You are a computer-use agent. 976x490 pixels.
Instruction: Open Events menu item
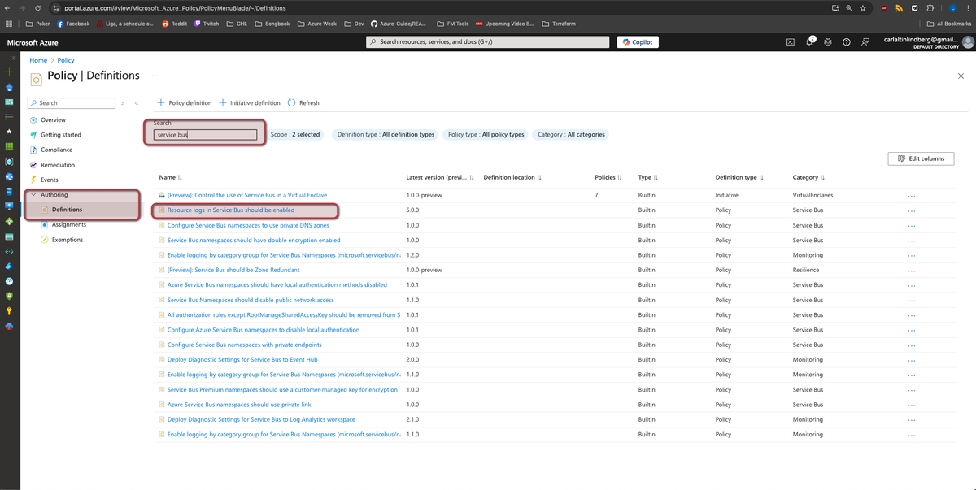pyautogui.click(x=49, y=180)
